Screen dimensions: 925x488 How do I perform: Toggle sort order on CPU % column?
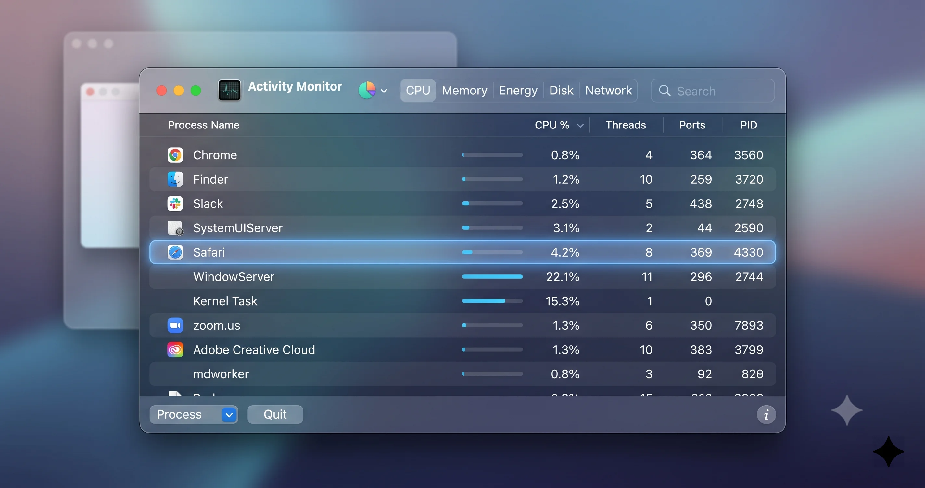tap(559, 125)
